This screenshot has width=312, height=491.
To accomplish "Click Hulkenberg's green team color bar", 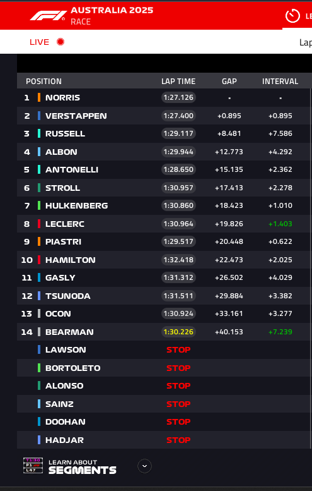I will pos(39,206).
